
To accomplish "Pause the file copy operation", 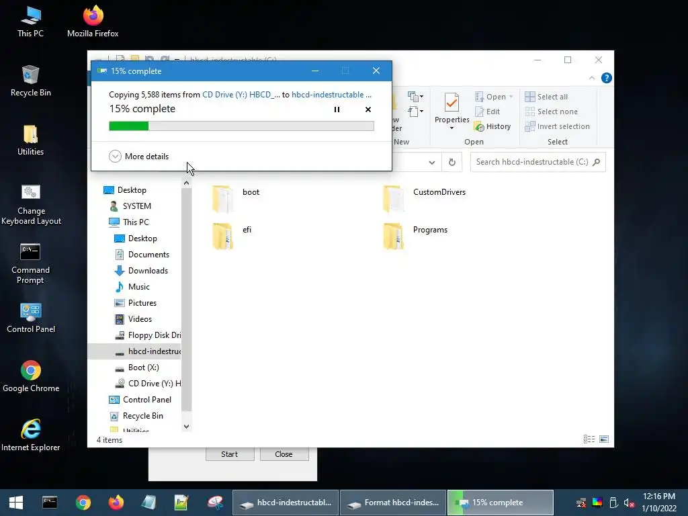I will [337, 110].
